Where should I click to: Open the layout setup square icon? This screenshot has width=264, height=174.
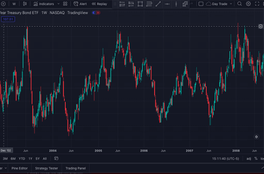coord(201,4)
